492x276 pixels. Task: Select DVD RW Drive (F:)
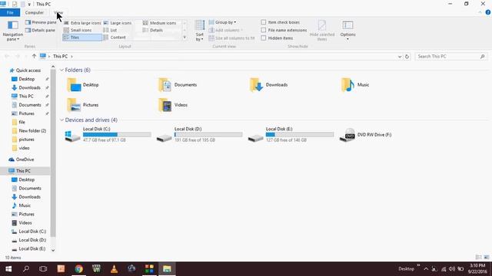(366, 135)
